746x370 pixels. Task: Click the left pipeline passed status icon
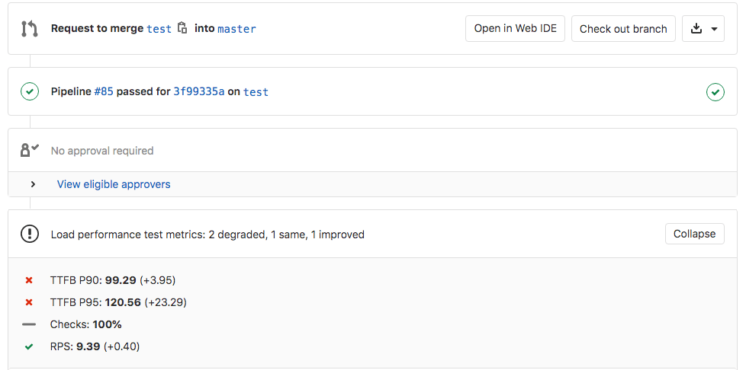pyautogui.click(x=29, y=92)
